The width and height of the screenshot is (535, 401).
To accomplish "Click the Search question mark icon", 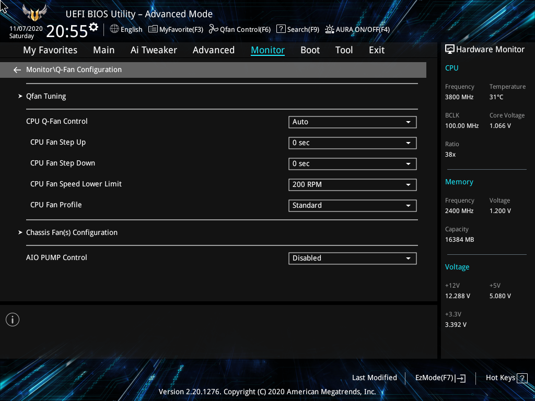I will pyautogui.click(x=281, y=29).
